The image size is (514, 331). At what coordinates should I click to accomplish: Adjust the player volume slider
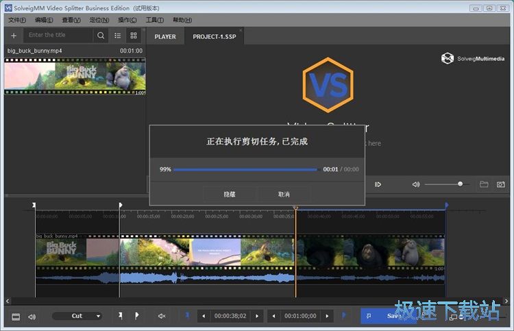coord(447,184)
